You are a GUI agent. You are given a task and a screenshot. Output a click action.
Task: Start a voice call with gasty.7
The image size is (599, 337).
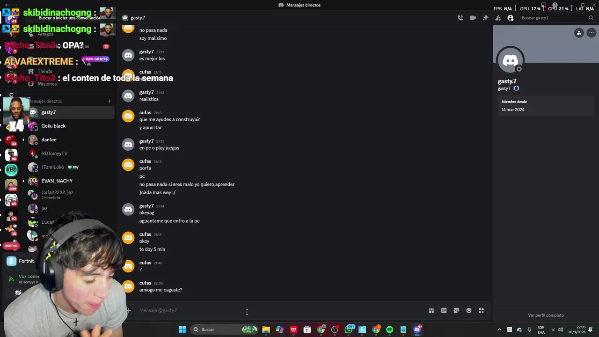point(460,18)
